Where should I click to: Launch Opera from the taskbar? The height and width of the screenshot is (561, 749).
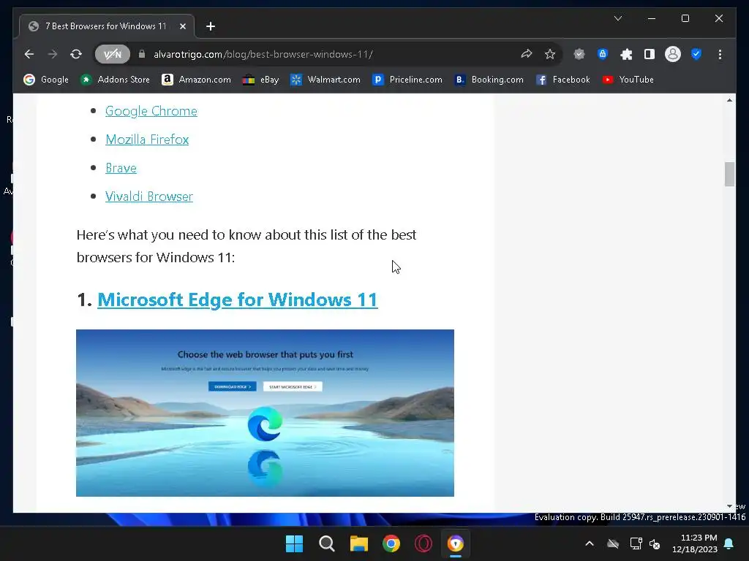coord(424,543)
